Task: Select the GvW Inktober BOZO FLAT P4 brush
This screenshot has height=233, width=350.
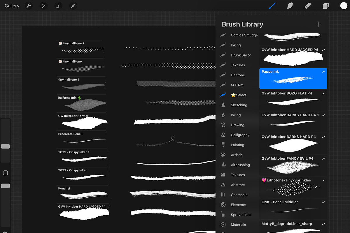Action: pos(293,100)
